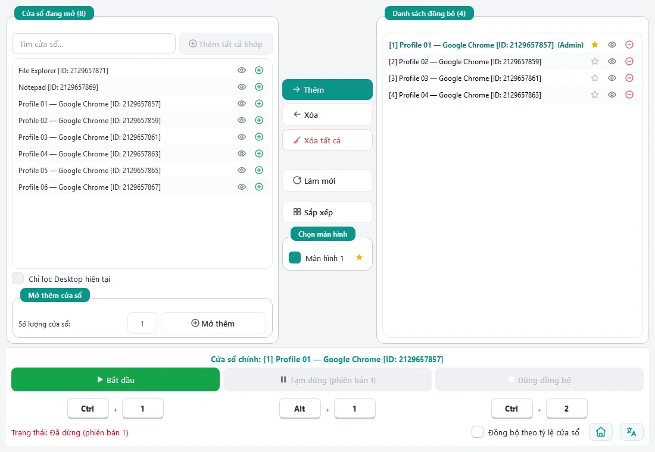Image resolution: width=655 pixels, height=452 pixels.
Task: Show Profile 02 window in open list
Action: pyautogui.click(x=242, y=120)
